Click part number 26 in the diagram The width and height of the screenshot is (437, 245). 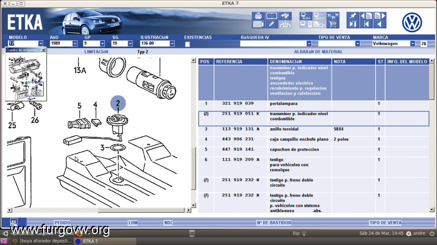tap(35, 120)
